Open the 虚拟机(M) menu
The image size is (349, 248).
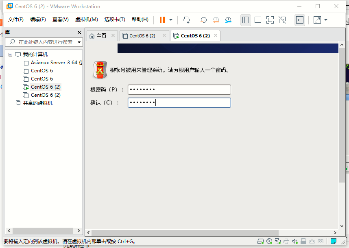[x=86, y=20]
